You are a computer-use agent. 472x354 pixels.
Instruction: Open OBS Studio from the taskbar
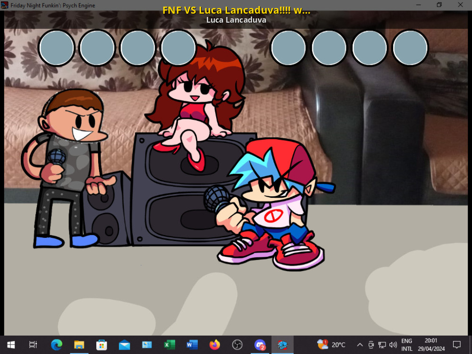tap(237, 345)
